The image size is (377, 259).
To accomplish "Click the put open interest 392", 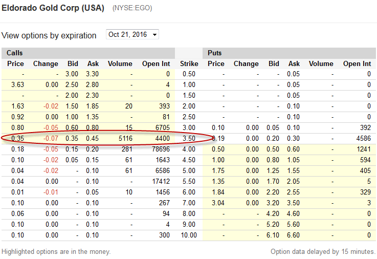I will [365, 127].
